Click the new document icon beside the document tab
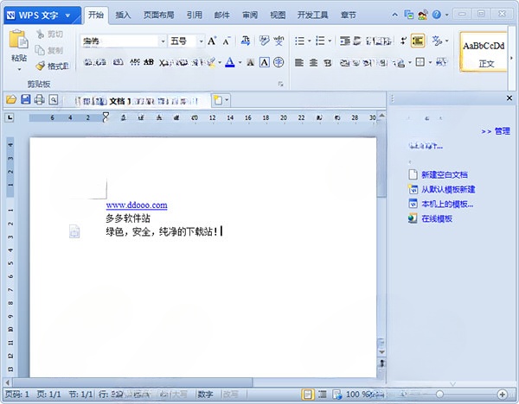Viewport: 519px width, 404px height. (x=218, y=100)
